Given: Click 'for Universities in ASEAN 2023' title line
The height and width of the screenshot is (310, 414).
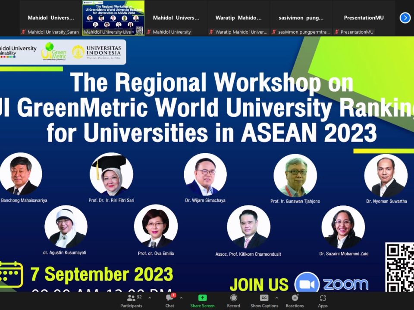Looking at the screenshot, I should pos(212,132).
